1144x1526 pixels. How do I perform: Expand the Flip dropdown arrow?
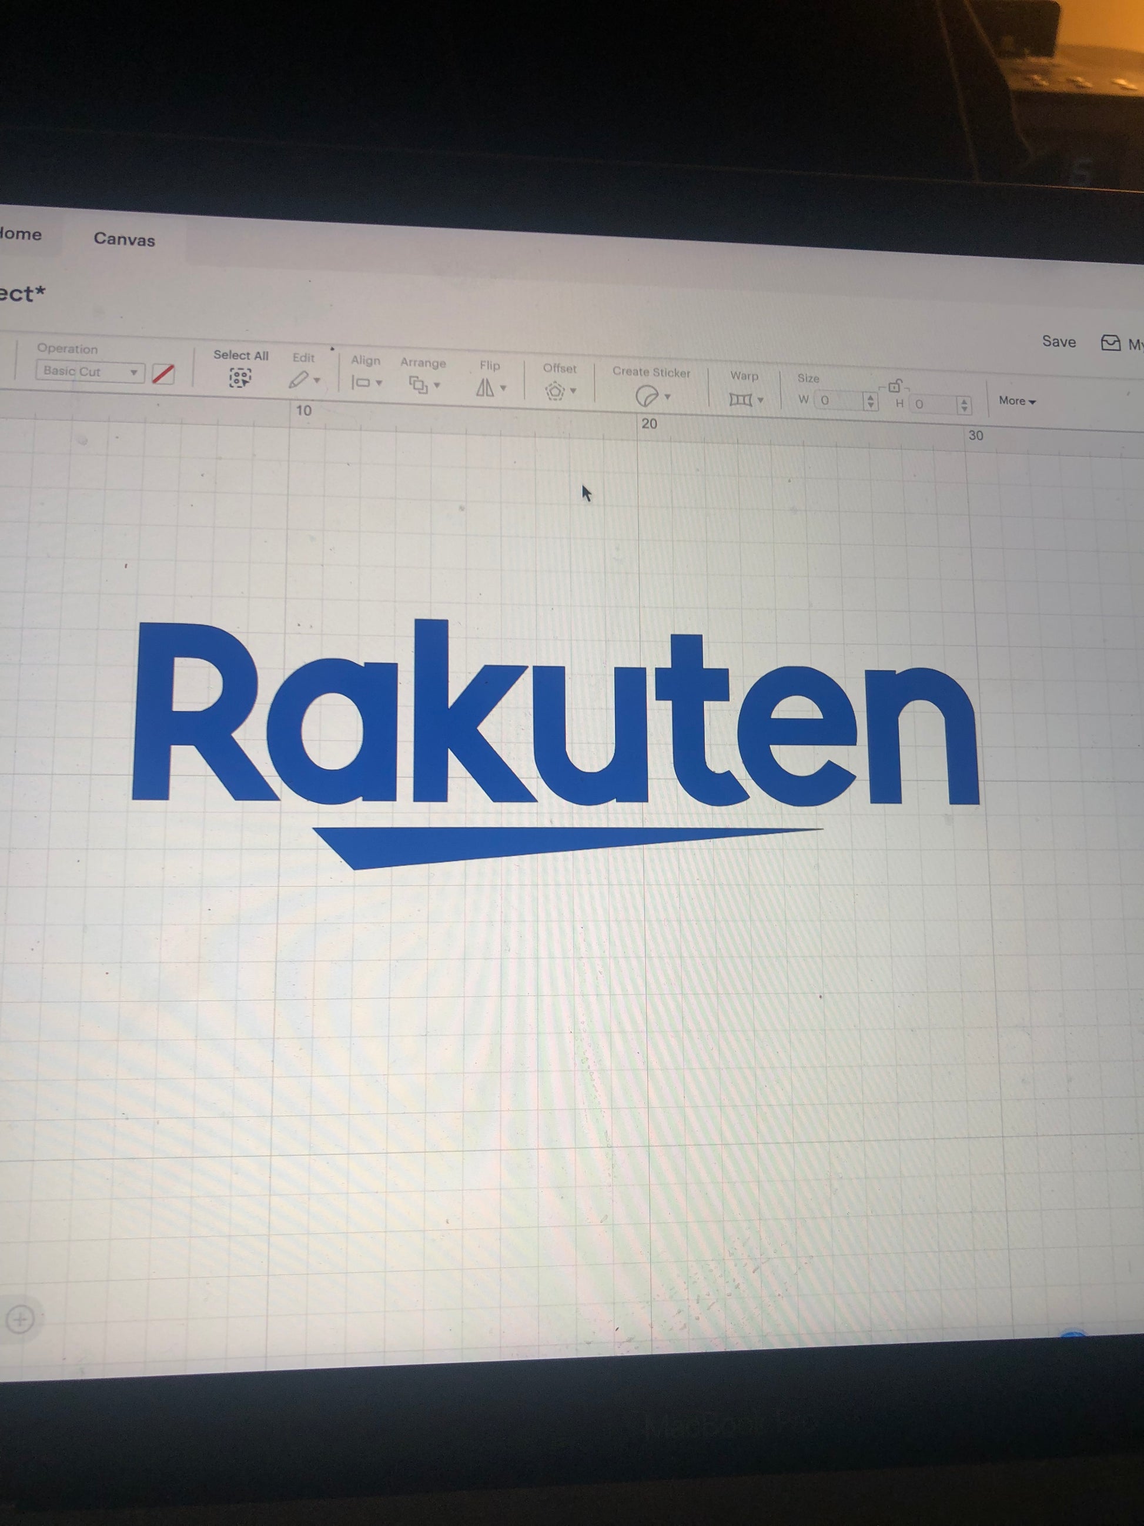tap(503, 388)
